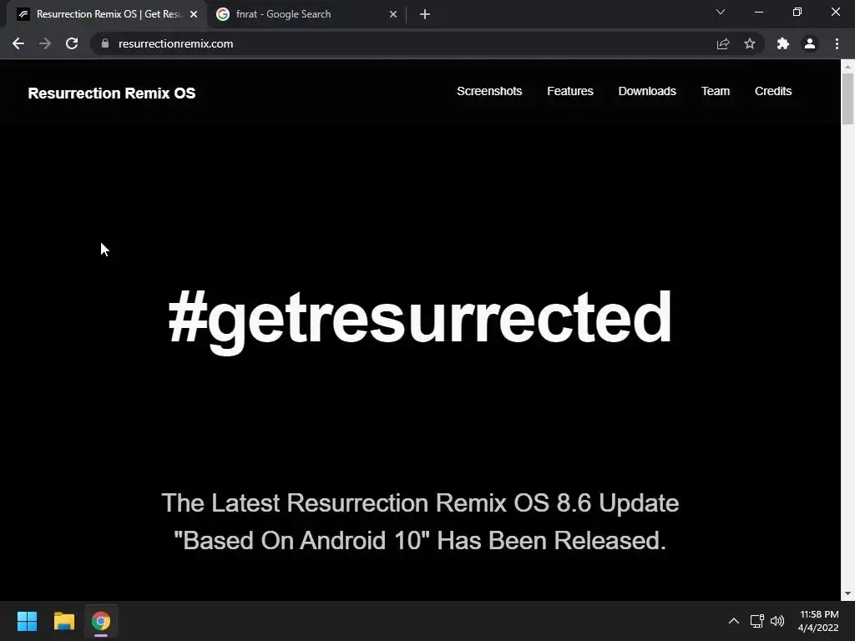Go back to the previous page
The width and height of the screenshot is (855, 641).
coord(18,43)
